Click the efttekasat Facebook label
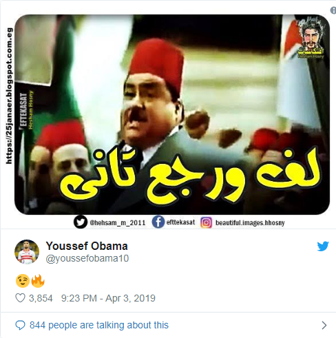336x338 pixels. pyautogui.click(x=180, y=222)
